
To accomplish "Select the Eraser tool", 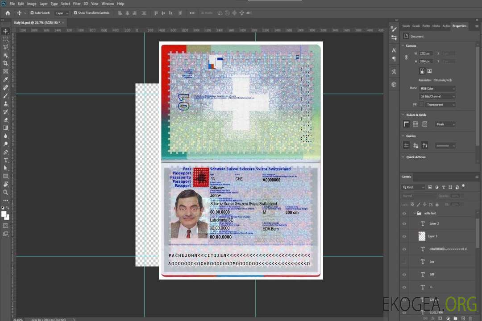I will coord(5,120).
